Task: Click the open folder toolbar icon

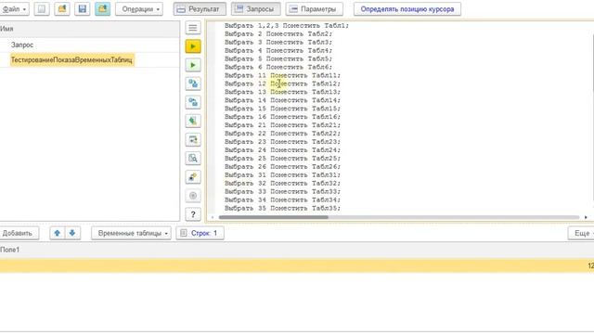Action: click(x=62, y=8)
